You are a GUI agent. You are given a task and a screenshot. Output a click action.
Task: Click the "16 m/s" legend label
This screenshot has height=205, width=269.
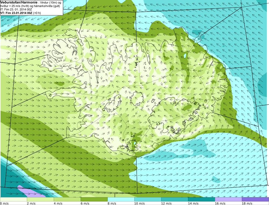pyautogui.click(x=220, y=203)
